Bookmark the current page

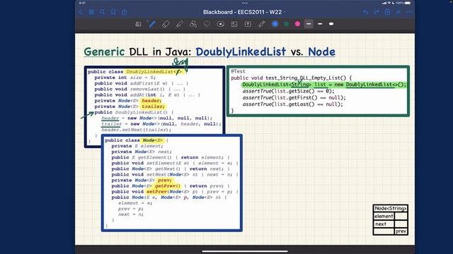tap(113, 12)
